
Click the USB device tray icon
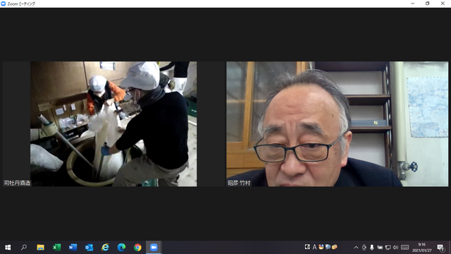(x=364, y=248)
